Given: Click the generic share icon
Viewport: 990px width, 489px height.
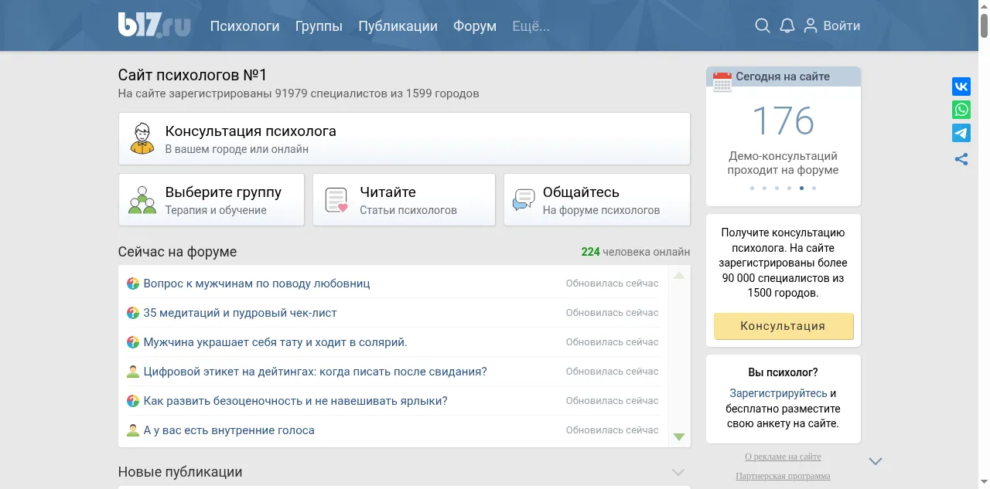Looking at the screenshot, I should [x=961, y=159].
